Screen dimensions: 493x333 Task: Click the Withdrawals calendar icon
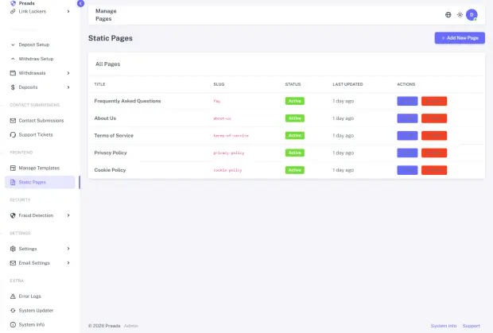click(x=13, y=73)
